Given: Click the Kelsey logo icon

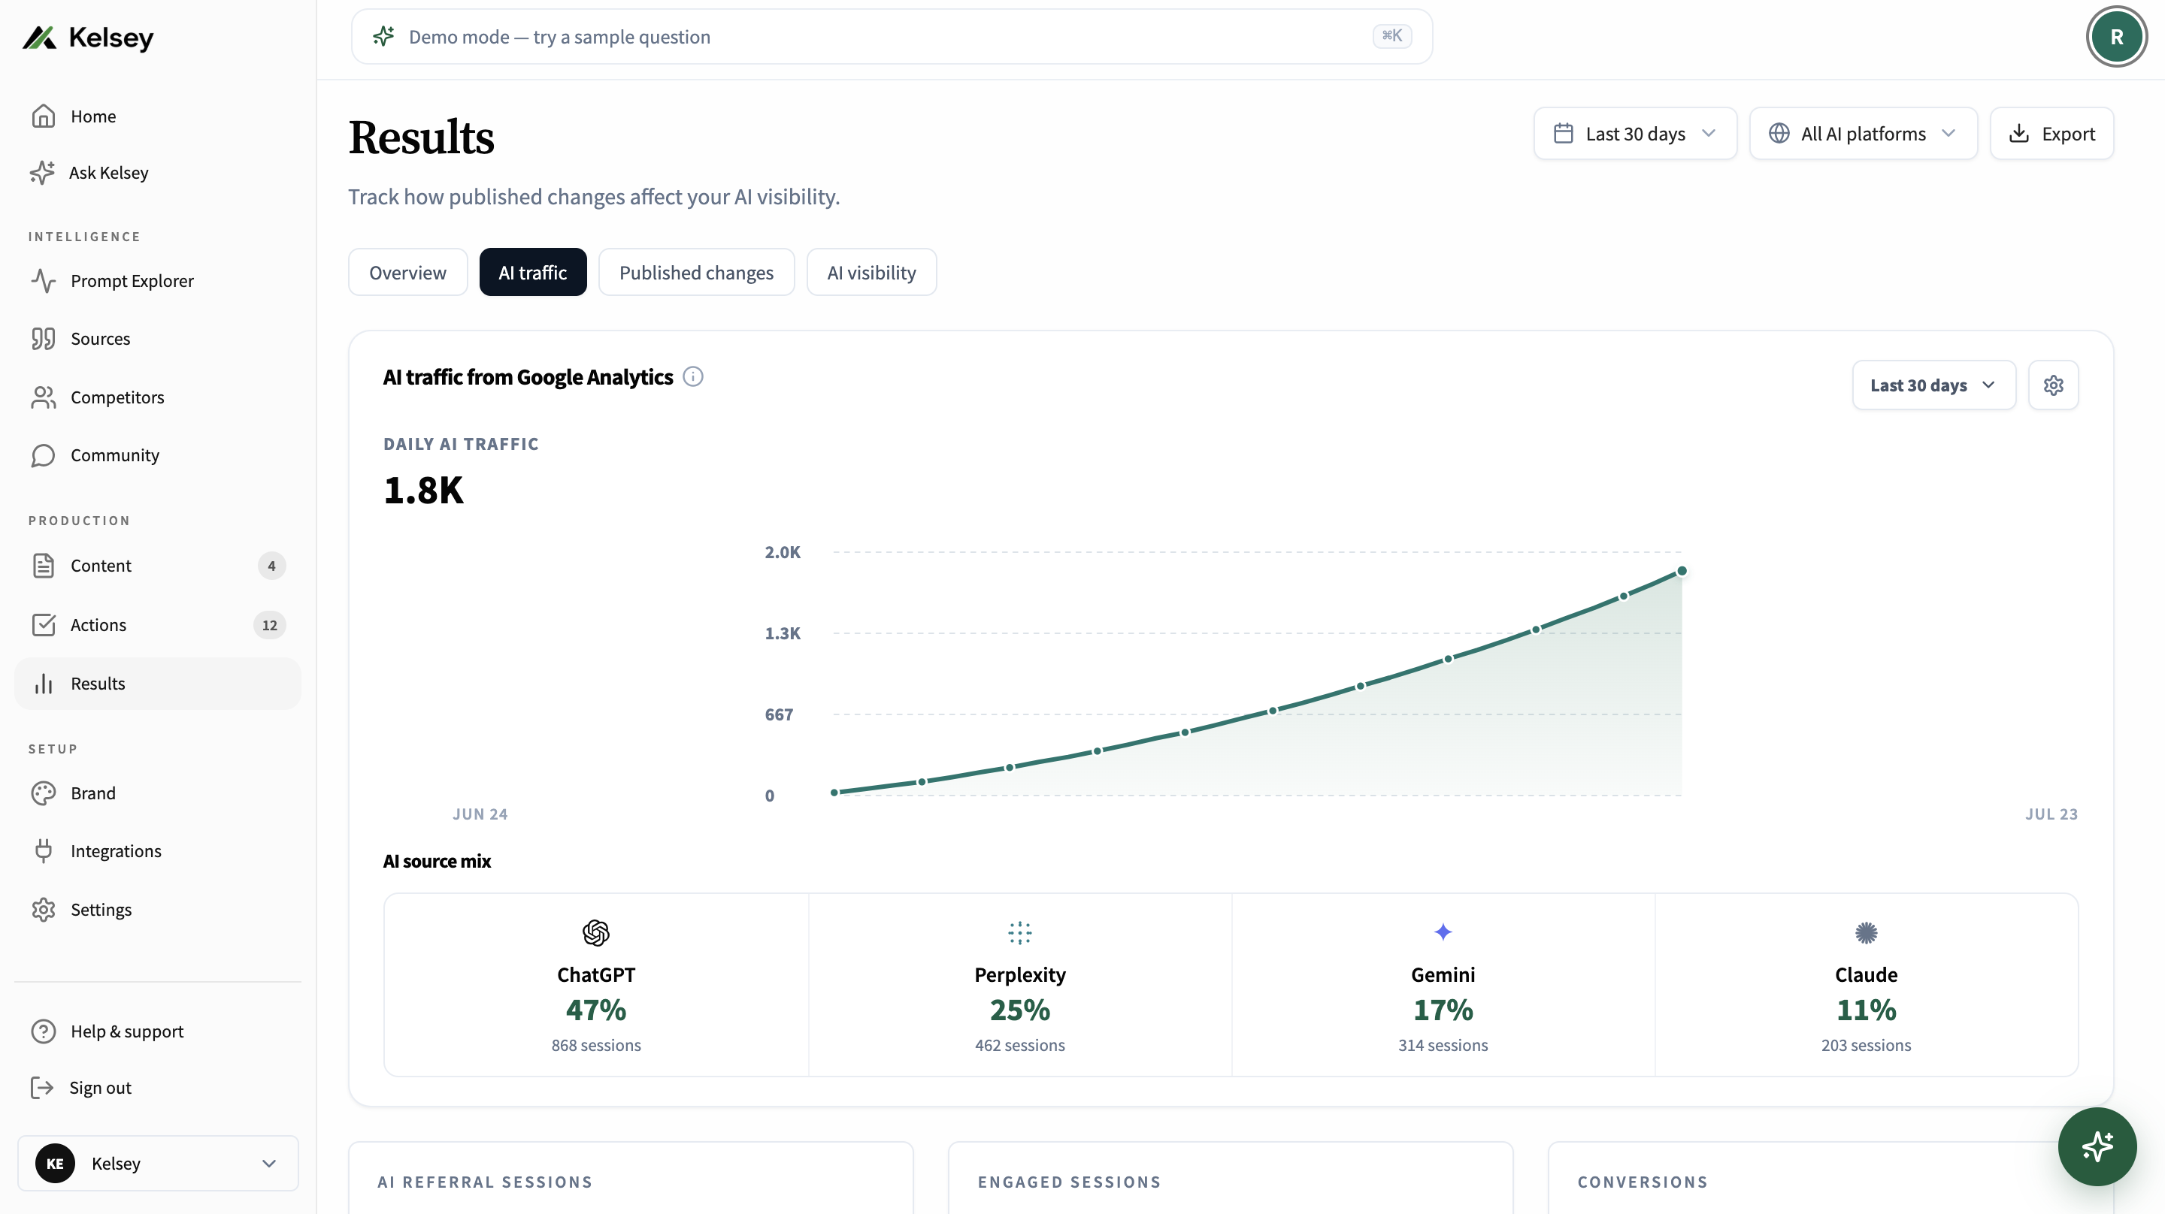Looking at the screenshot, I should coord(40,38).
